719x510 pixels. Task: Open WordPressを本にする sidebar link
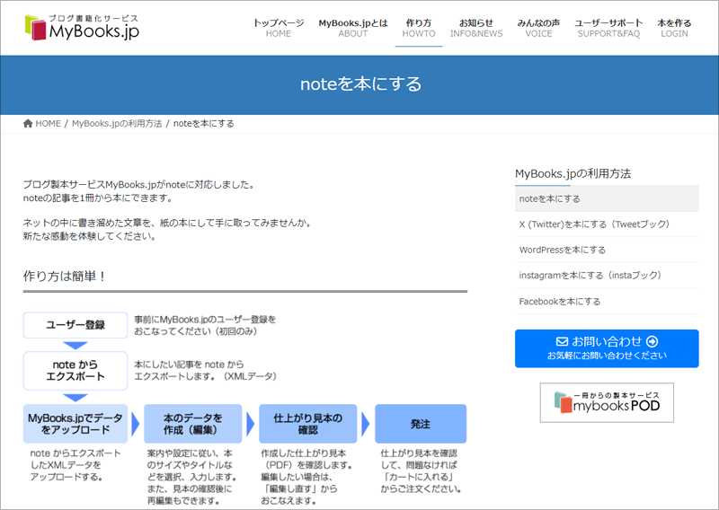coord(607,250)
